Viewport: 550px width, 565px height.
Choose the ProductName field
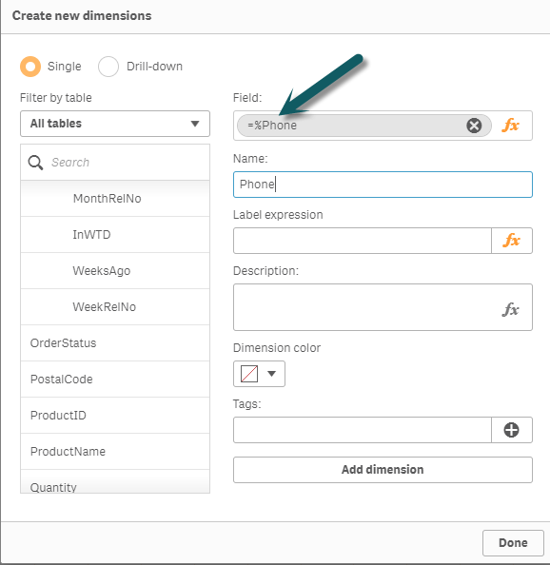point(115,452)
